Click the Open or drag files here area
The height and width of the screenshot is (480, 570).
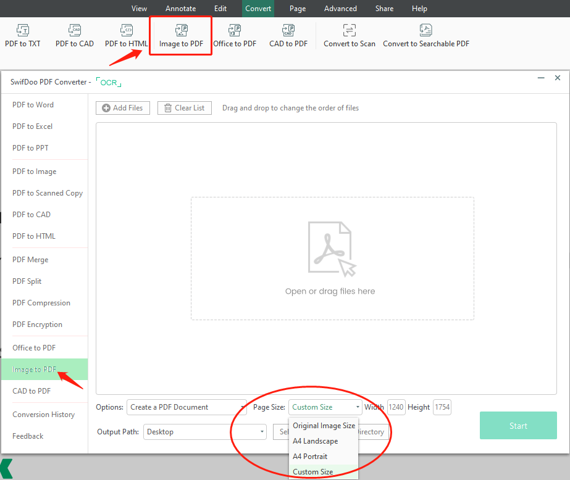(x=332, y=259)
